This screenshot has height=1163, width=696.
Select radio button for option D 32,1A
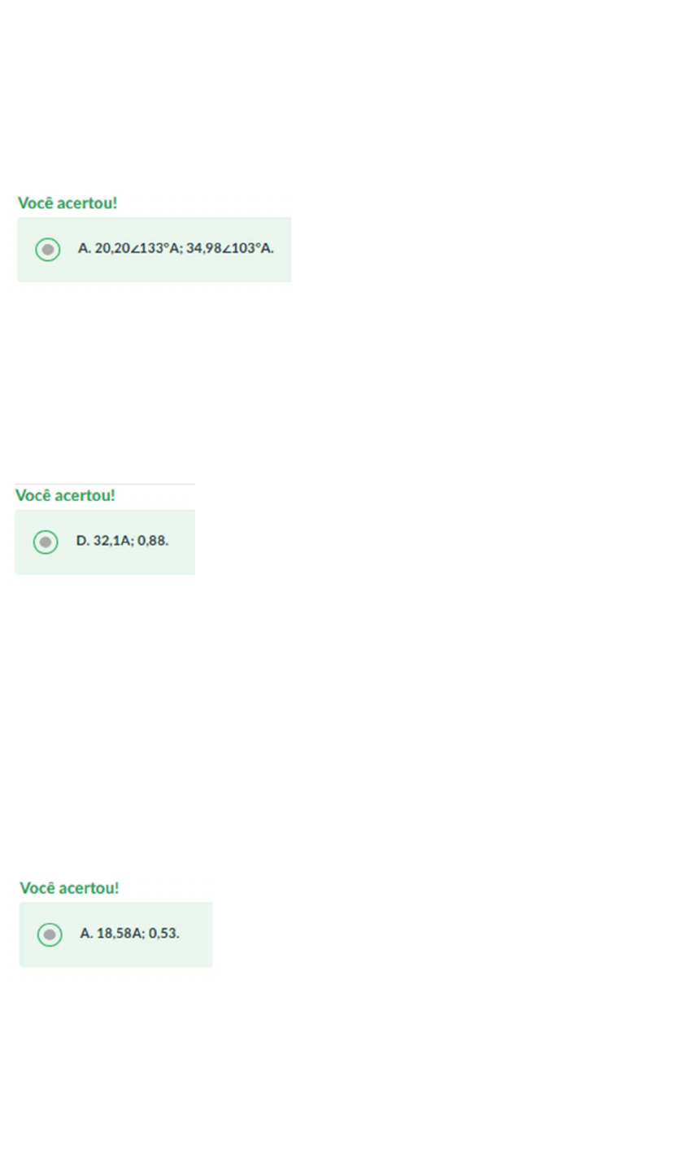(x=46, y=542)
